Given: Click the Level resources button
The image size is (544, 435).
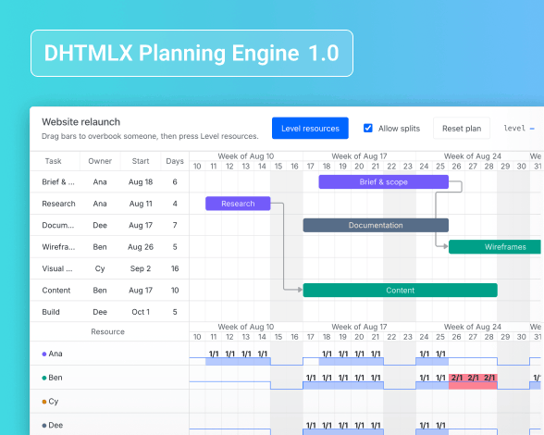Looking at the screenshot, I should pyautogui.click(x=310, y=128).
